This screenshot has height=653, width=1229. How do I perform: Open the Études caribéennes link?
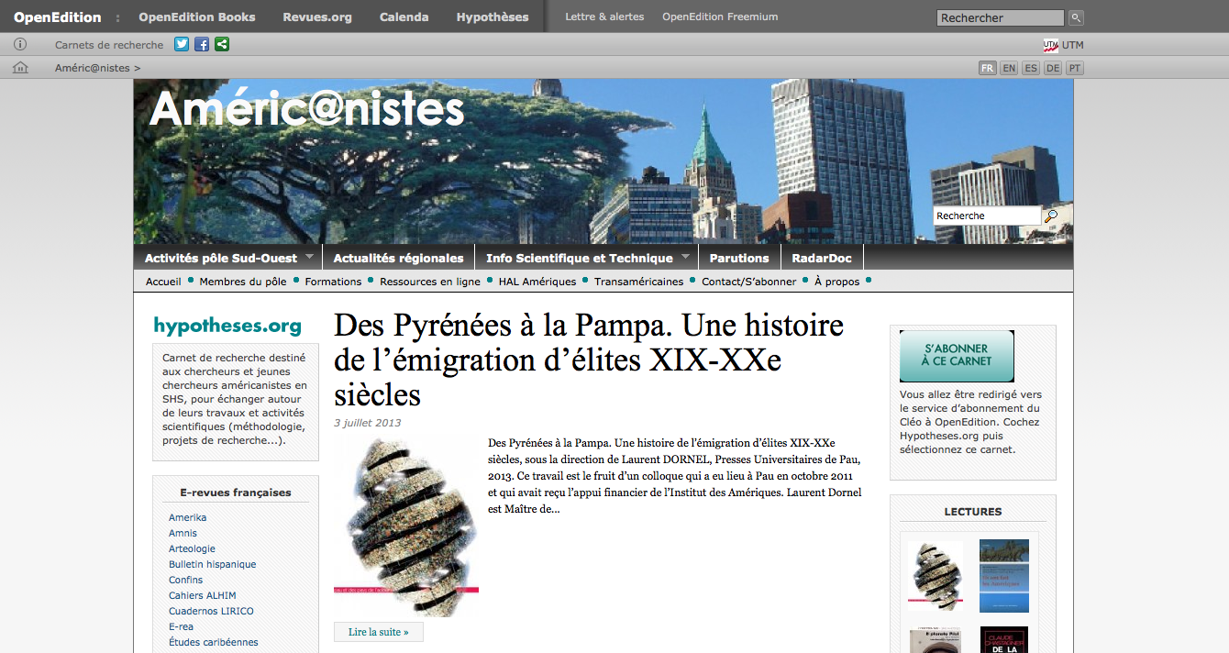pyautogui.click(x=214, y=642)
